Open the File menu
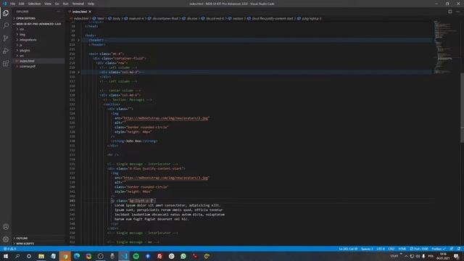 pos(13,4)
